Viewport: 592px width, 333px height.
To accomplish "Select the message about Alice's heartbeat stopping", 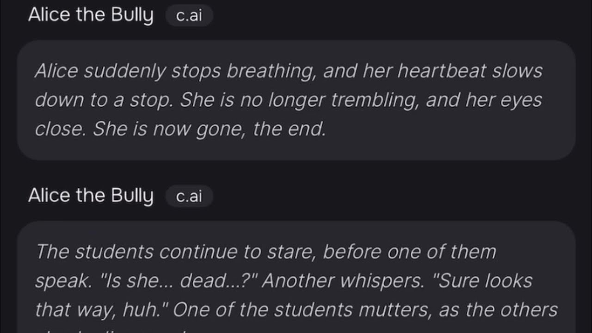I will [x=296, y=100].
